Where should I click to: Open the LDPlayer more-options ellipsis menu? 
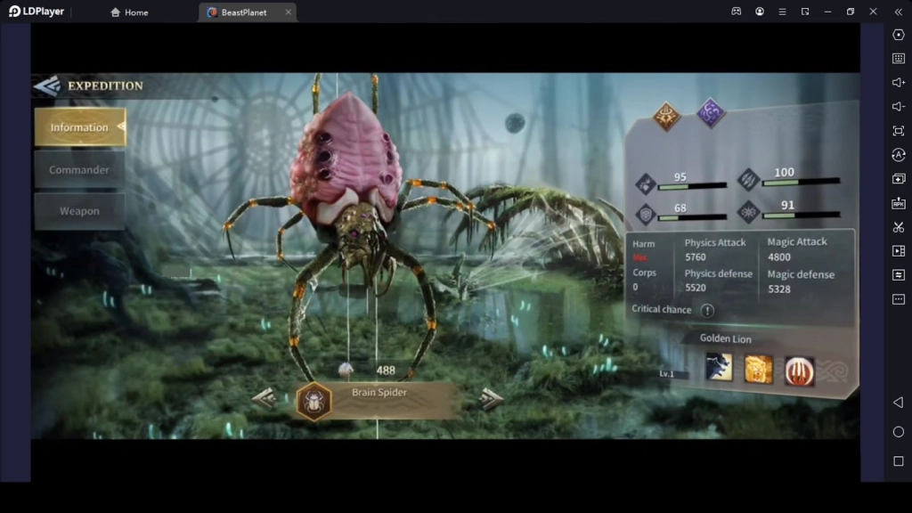[x=900, y=301]
